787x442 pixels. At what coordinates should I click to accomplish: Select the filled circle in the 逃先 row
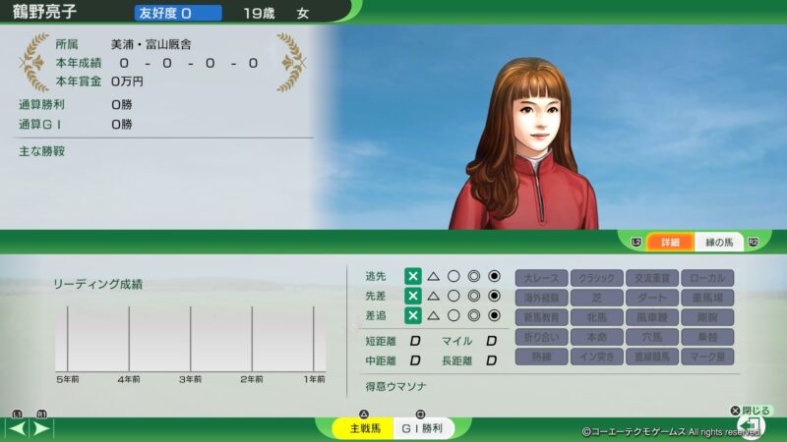[495, 276]
